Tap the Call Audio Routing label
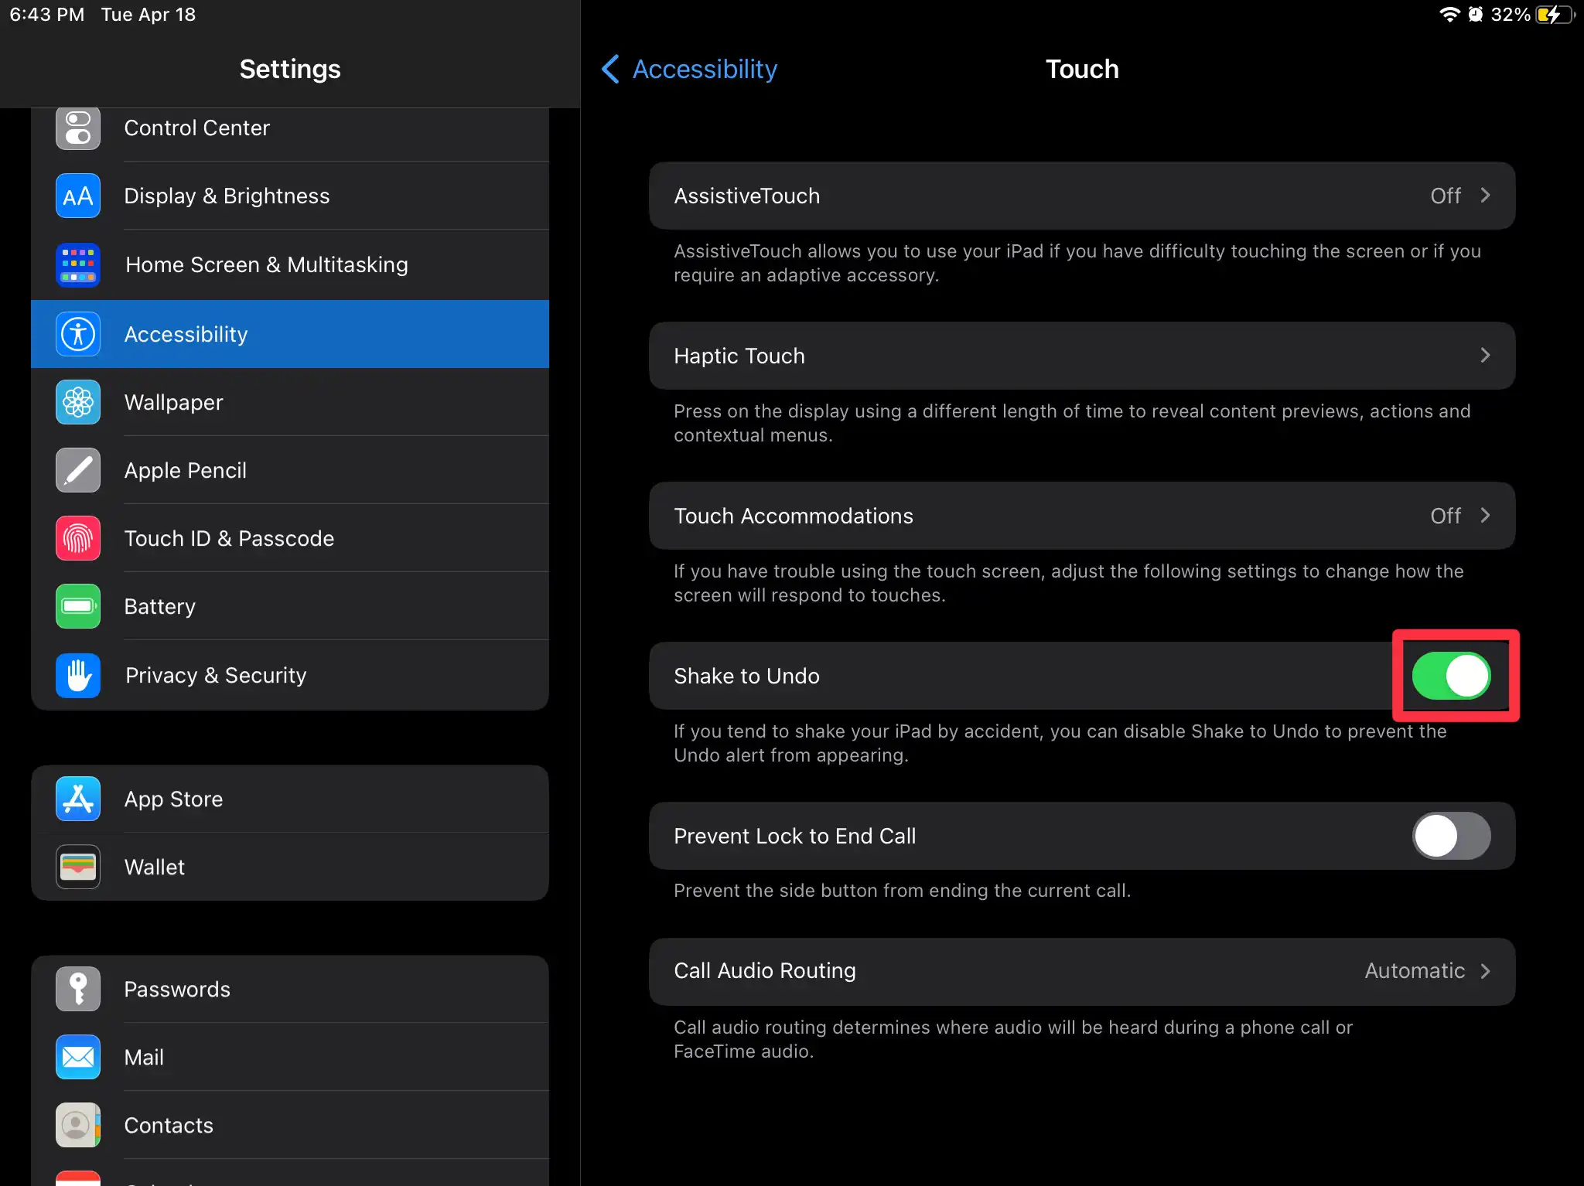This screenshot has width=1584, height=1186. coord(764,971)
